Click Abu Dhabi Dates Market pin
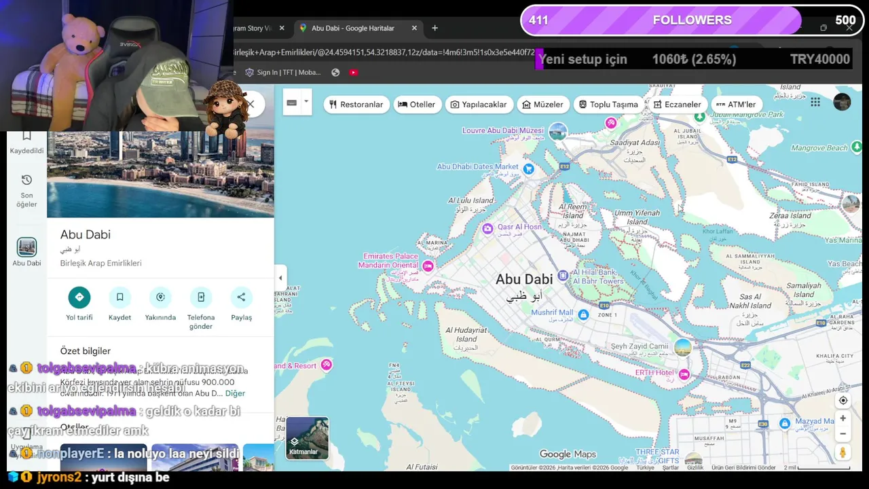 coord(528,168)
